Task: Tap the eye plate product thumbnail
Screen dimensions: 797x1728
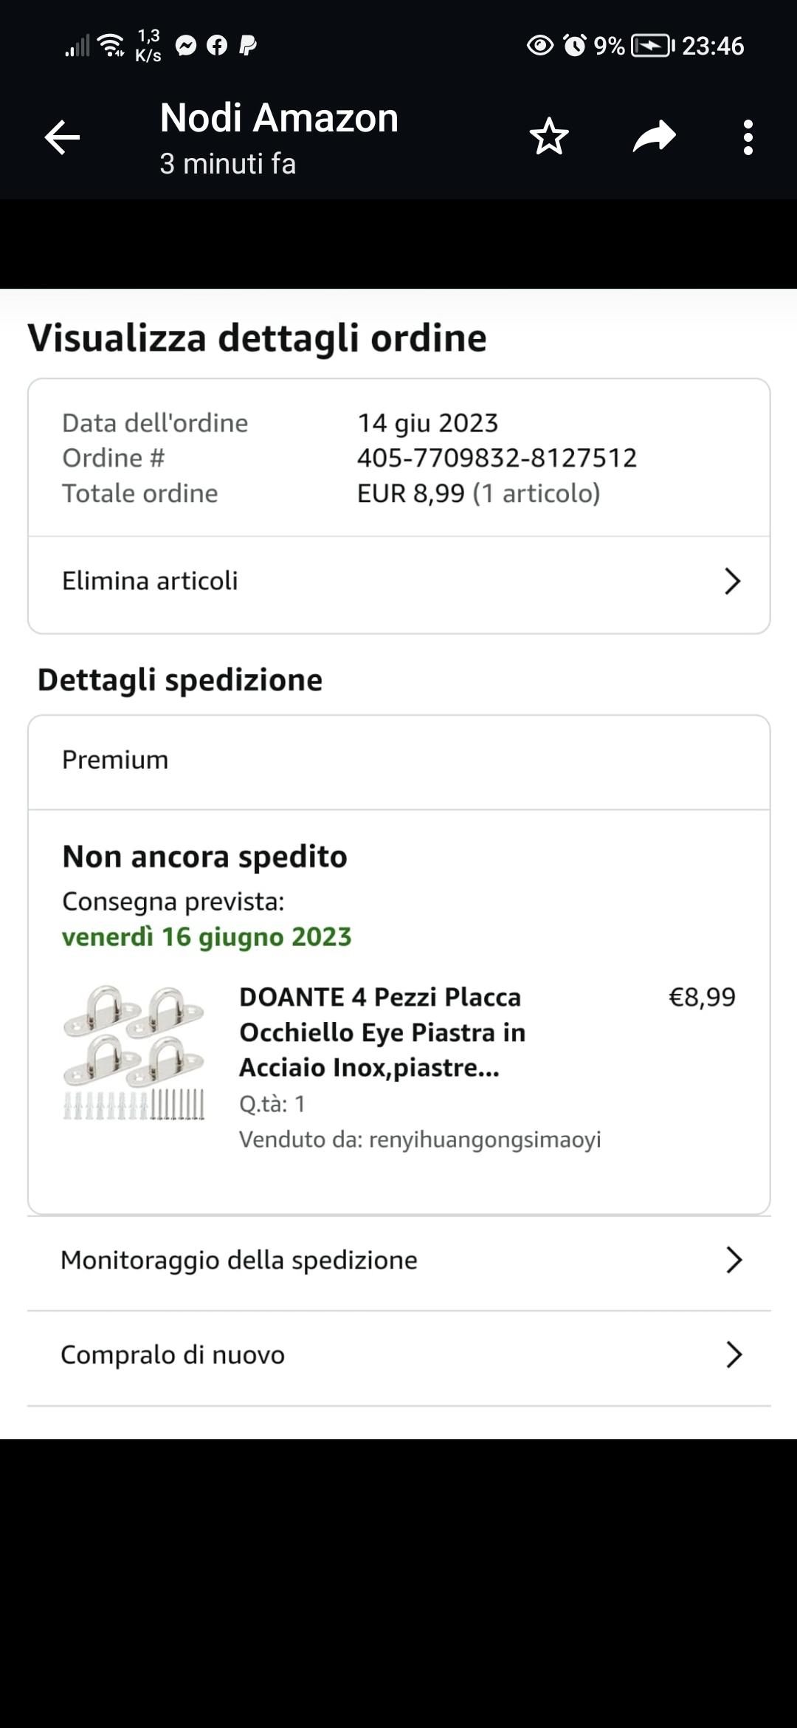Action: click(134, 1052)
